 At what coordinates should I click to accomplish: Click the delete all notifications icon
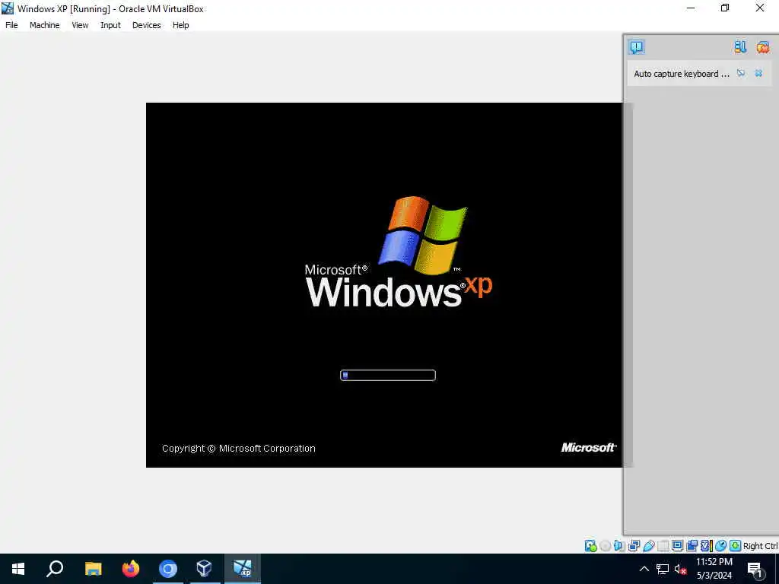click(x=762, y=46)
